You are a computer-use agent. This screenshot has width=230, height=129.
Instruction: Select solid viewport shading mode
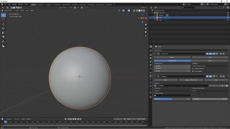(x=139, y=10)
